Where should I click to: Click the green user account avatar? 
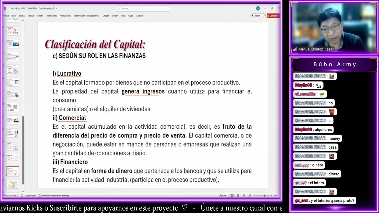[x=258, y=8]
